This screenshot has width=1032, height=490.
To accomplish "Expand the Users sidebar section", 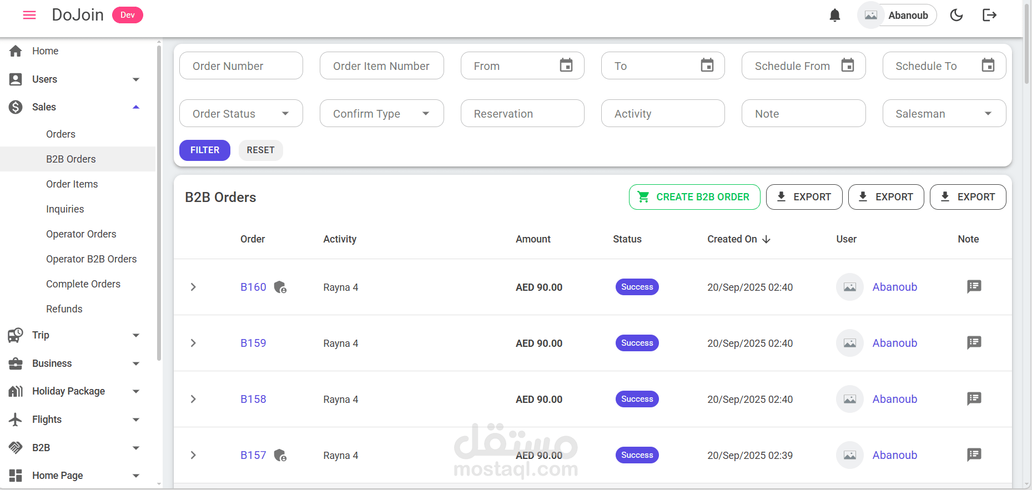I will click(78, 79).
